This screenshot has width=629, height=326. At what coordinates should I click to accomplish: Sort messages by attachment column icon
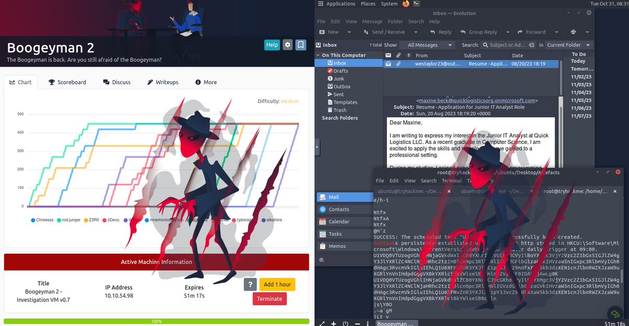(x=398, y=55)
